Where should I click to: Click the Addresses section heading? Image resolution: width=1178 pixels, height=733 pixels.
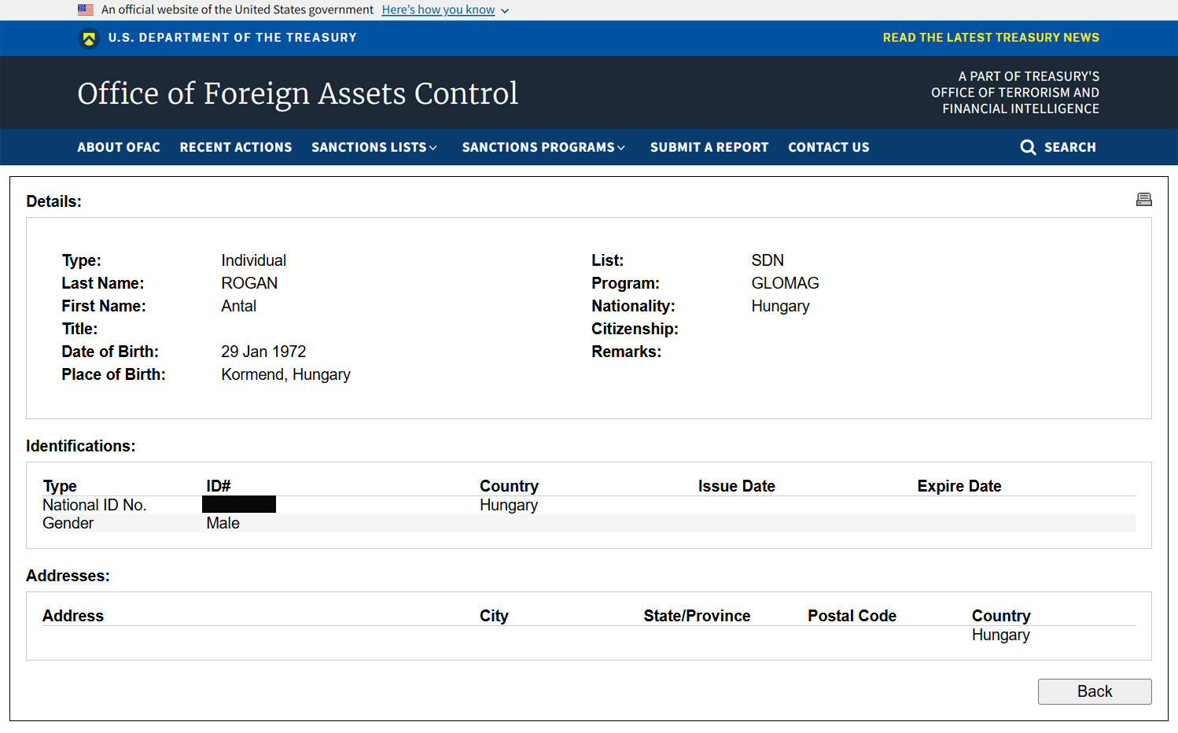68,576
